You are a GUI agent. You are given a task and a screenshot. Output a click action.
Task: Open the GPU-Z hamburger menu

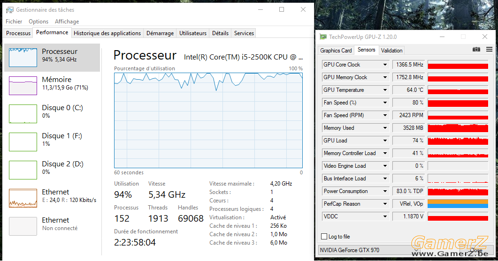[489, 49]
